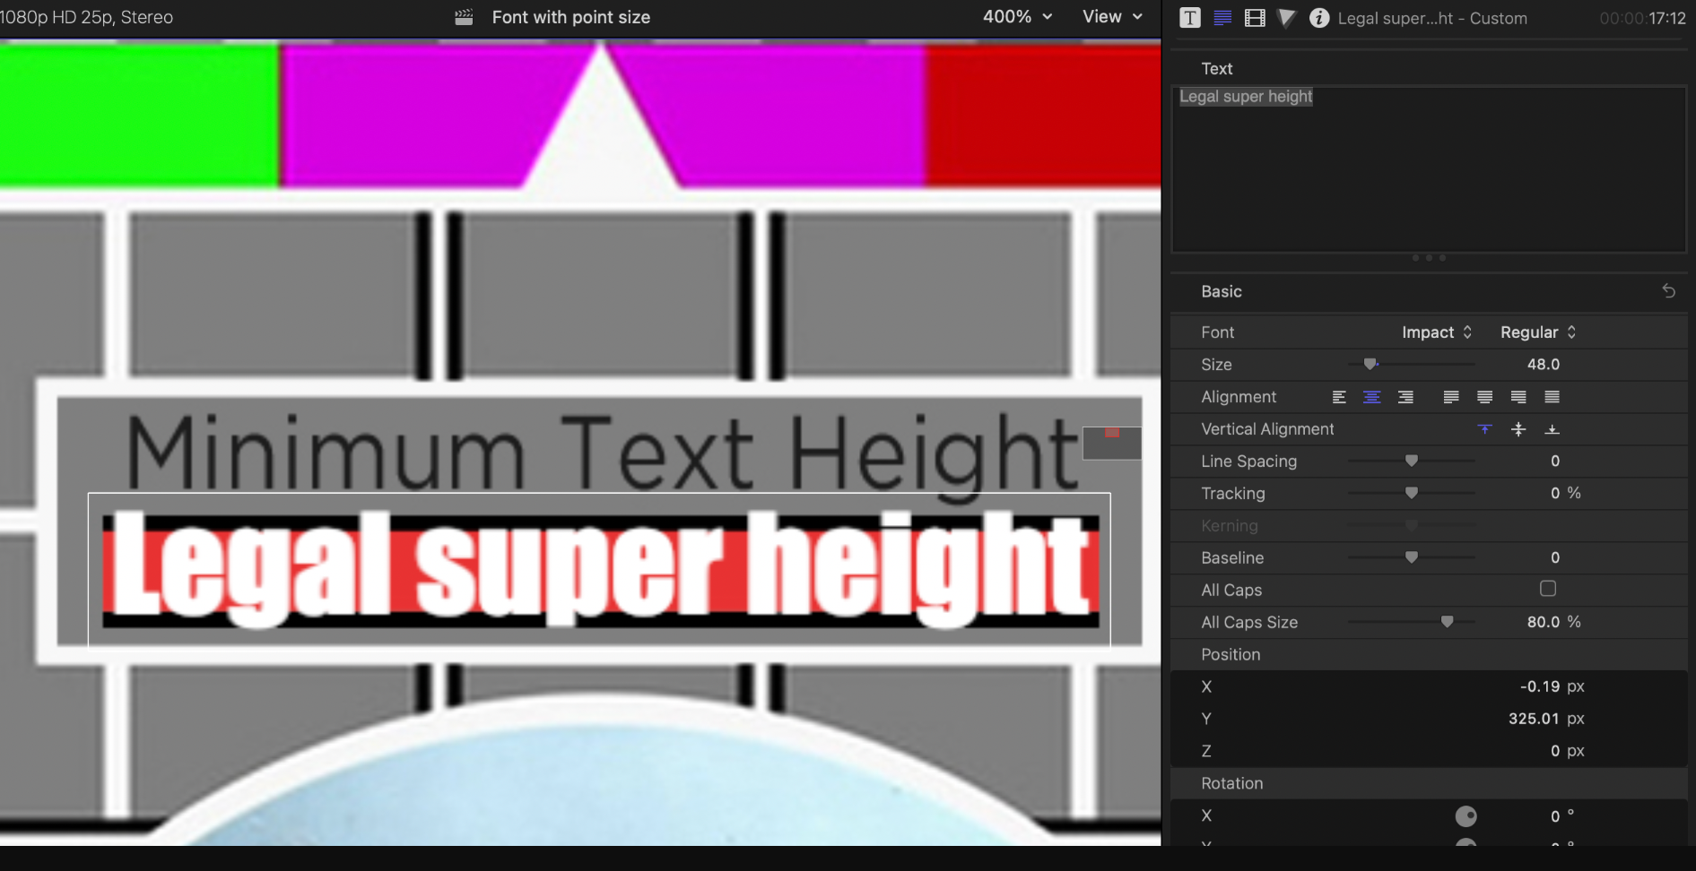This screenshot has height=871, width=1696.
Task: Click the Size value 48.0
Action: point(1543,365)
